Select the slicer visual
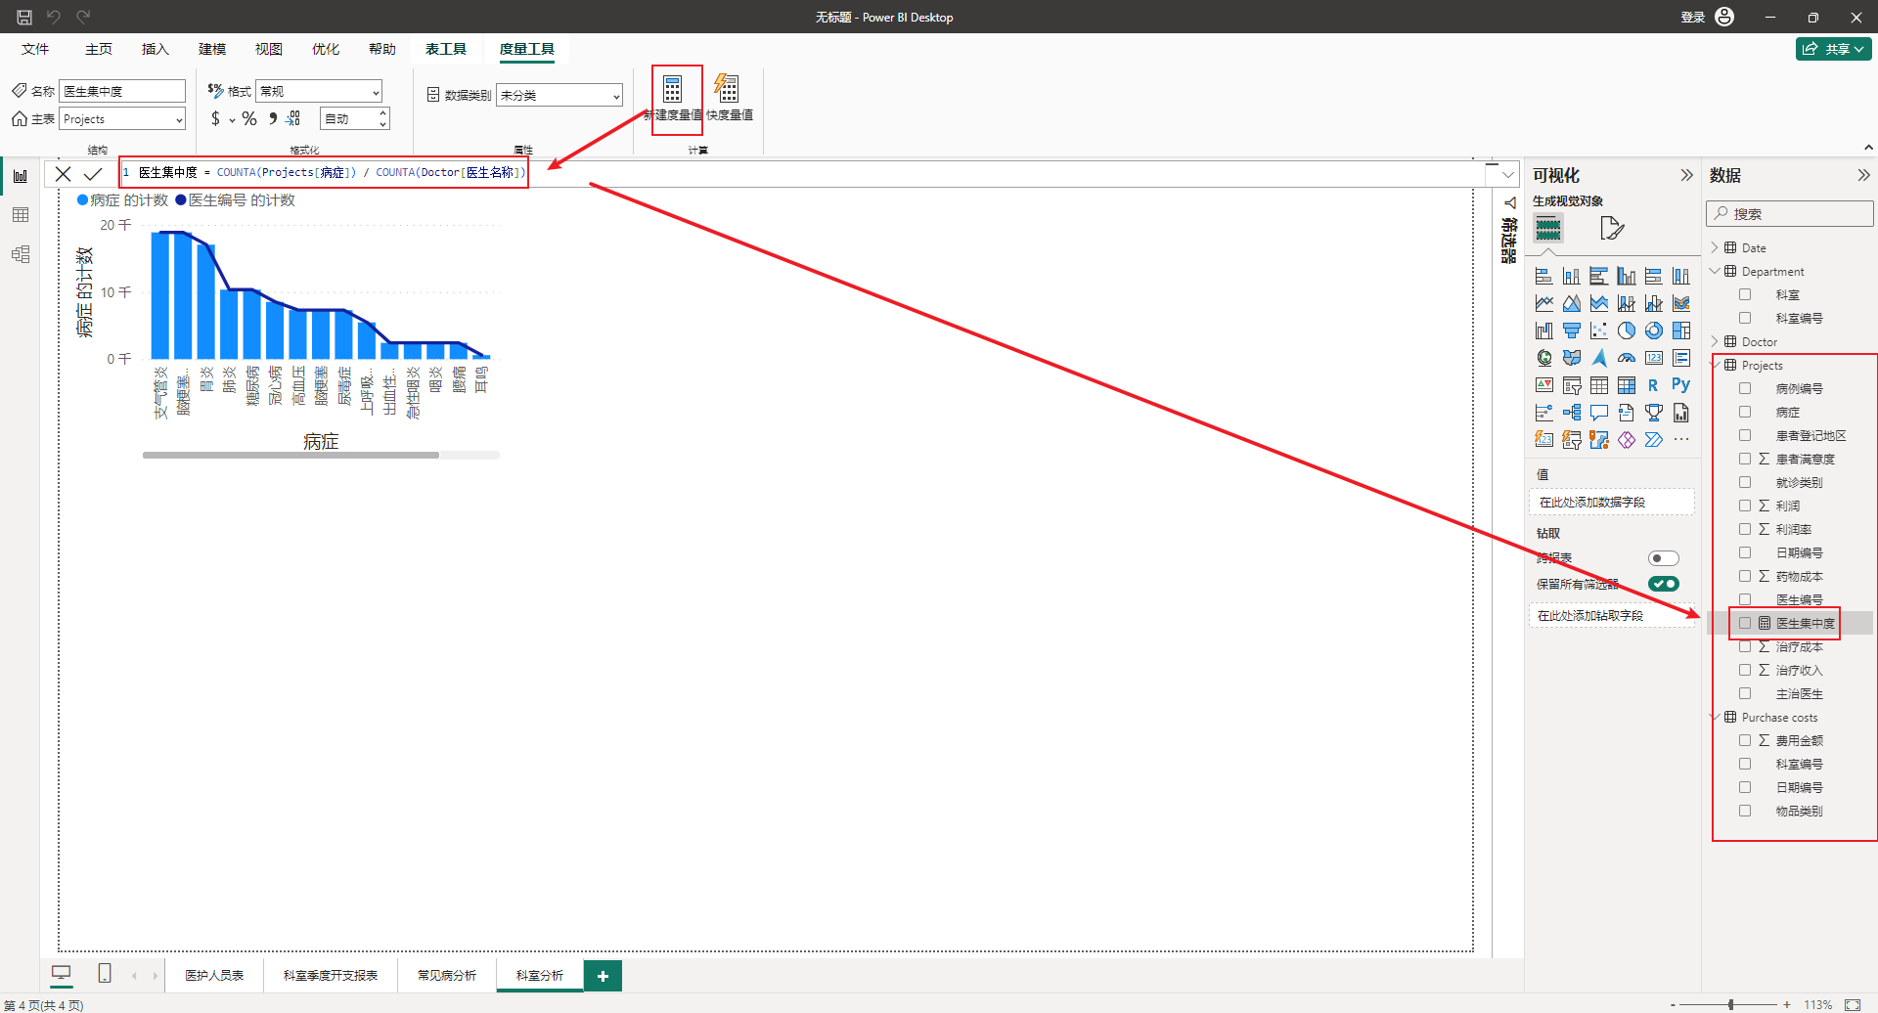Image resolution: width=1878 pixels, height=1013 pixels. click(1572, 385)
